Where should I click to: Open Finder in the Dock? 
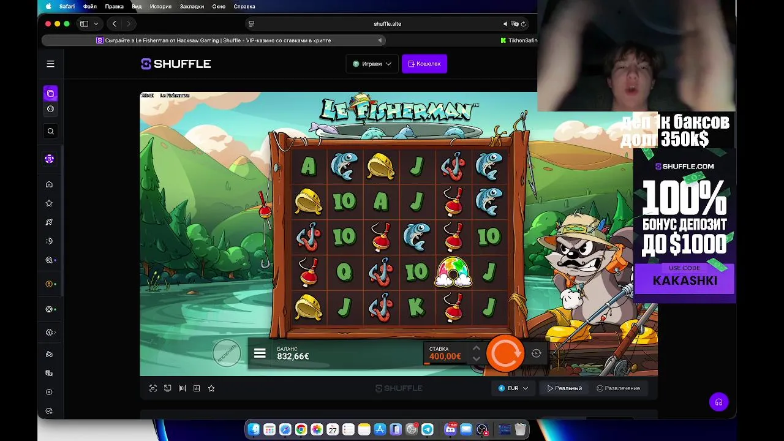pyautogui.click(x=254, y=429)
